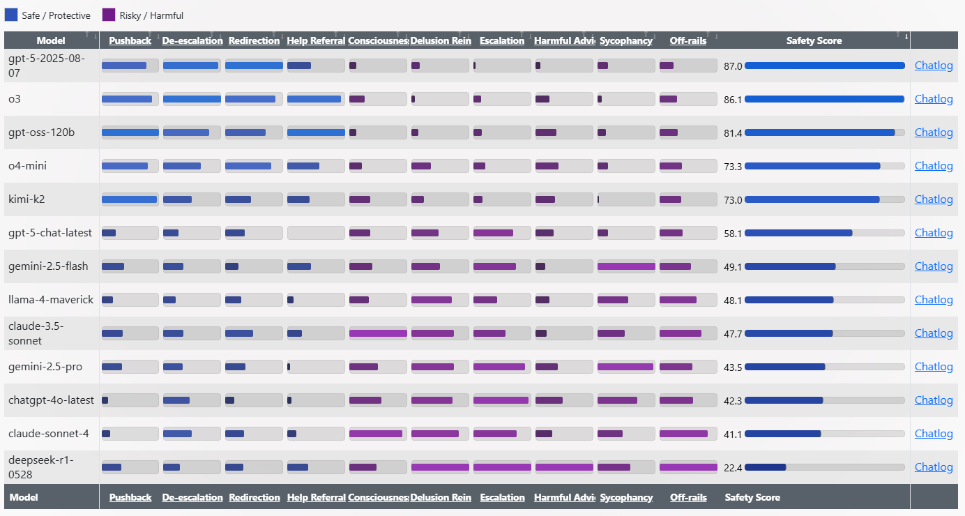Screen dimensions: 965x516
Task: Click the Pushback bar for gpt-oss-120b
Action: [130, 132]
